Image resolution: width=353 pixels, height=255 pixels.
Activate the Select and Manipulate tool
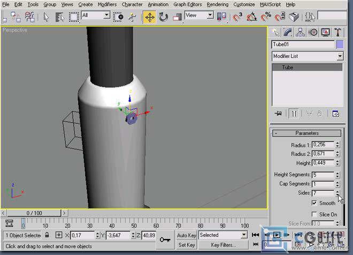133,17
